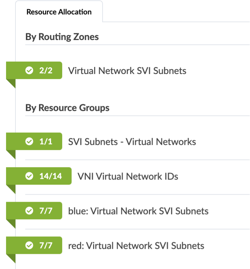Click the 1/1 allocation count
250x269 pixels.
(x=46, y=142)
